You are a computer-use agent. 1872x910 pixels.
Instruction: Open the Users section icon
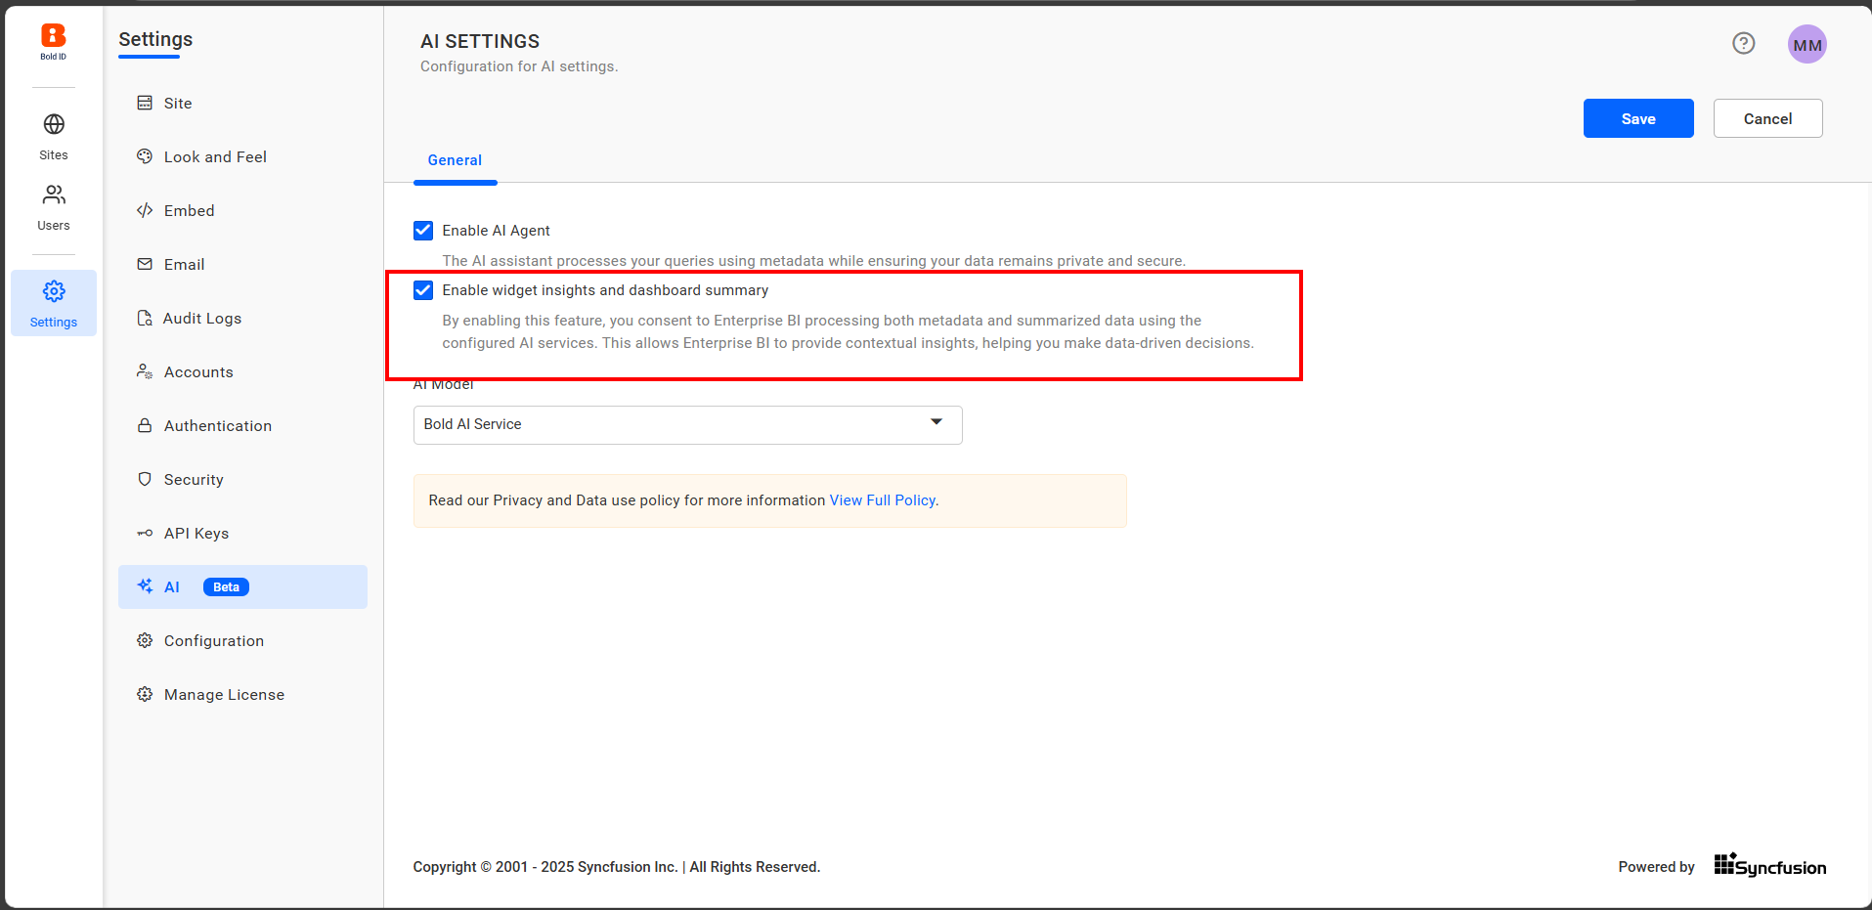pyautogui.click(x=54, y=195)
